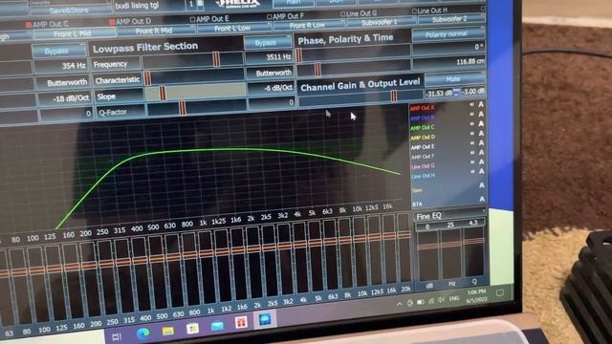Click the 116.88 cm delay value
The height and width of the screenshot is (344, 612).
(448, 63)
